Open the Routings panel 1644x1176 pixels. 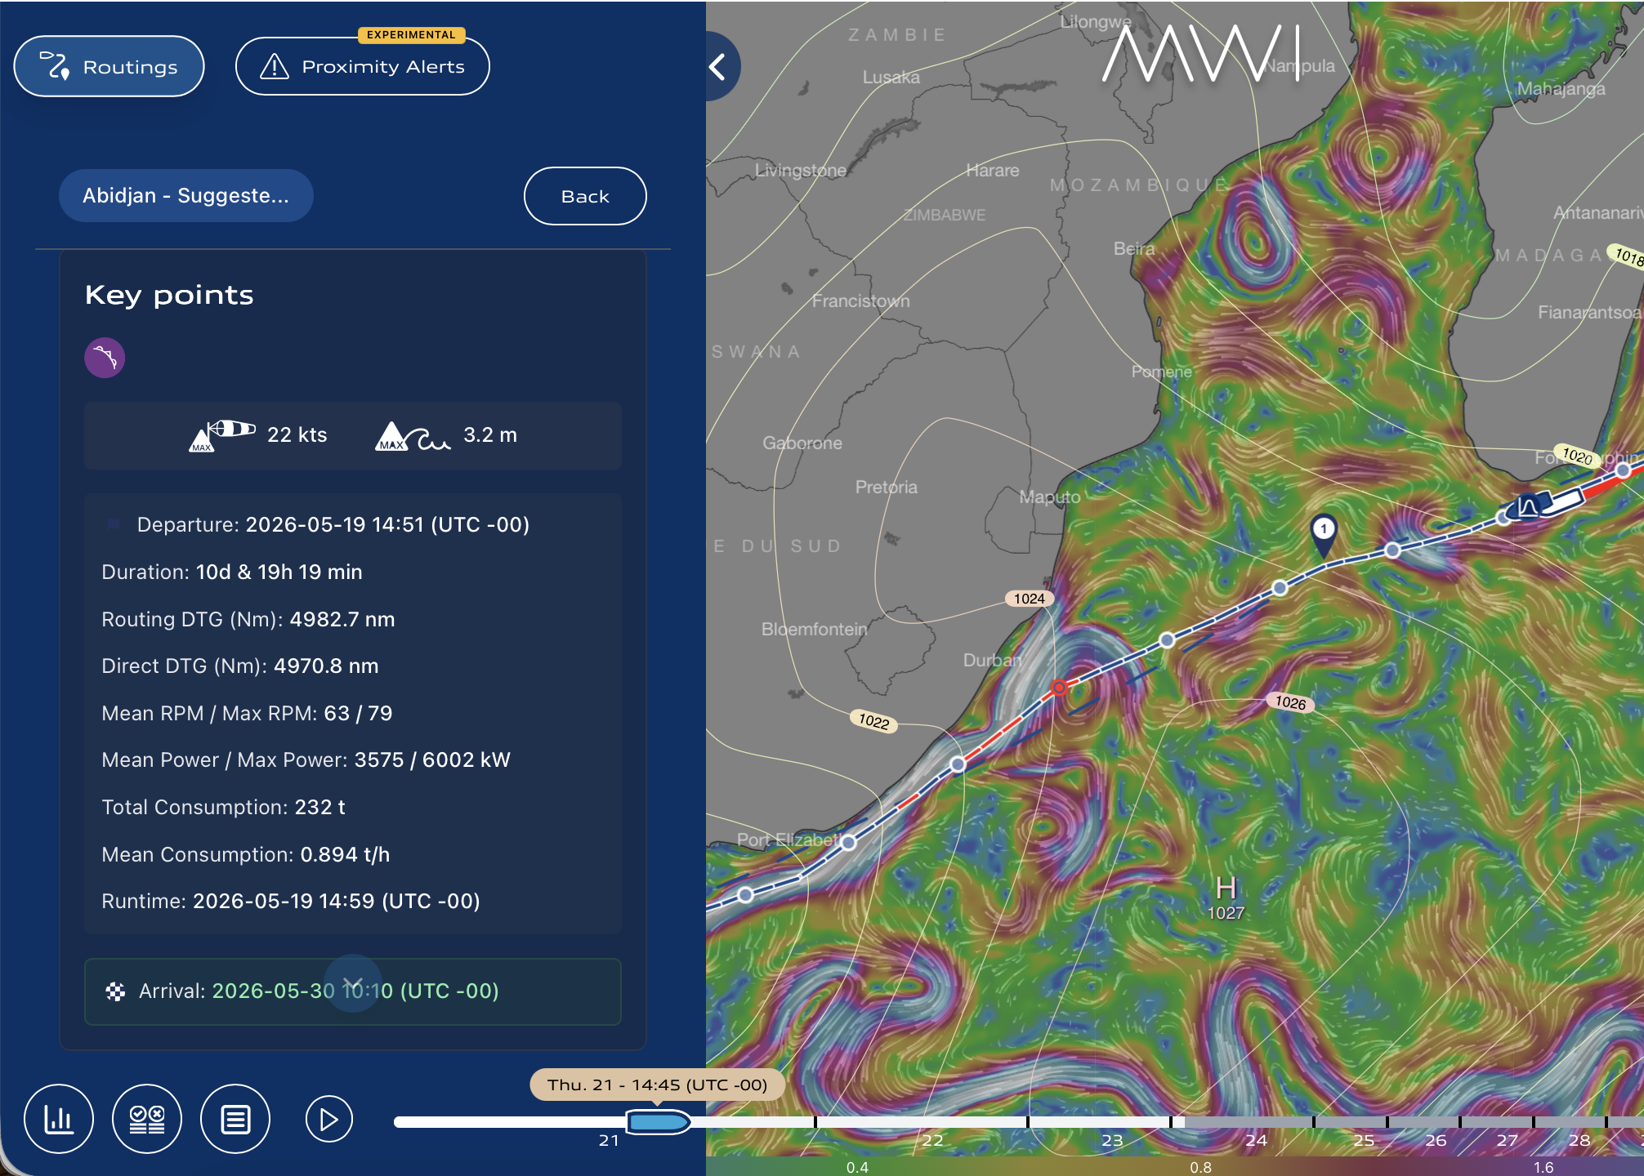point(109,66)
